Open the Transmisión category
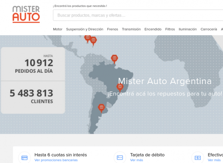This screenshot has height=163, width=223. pyautogui.click(x=131, y=29)
